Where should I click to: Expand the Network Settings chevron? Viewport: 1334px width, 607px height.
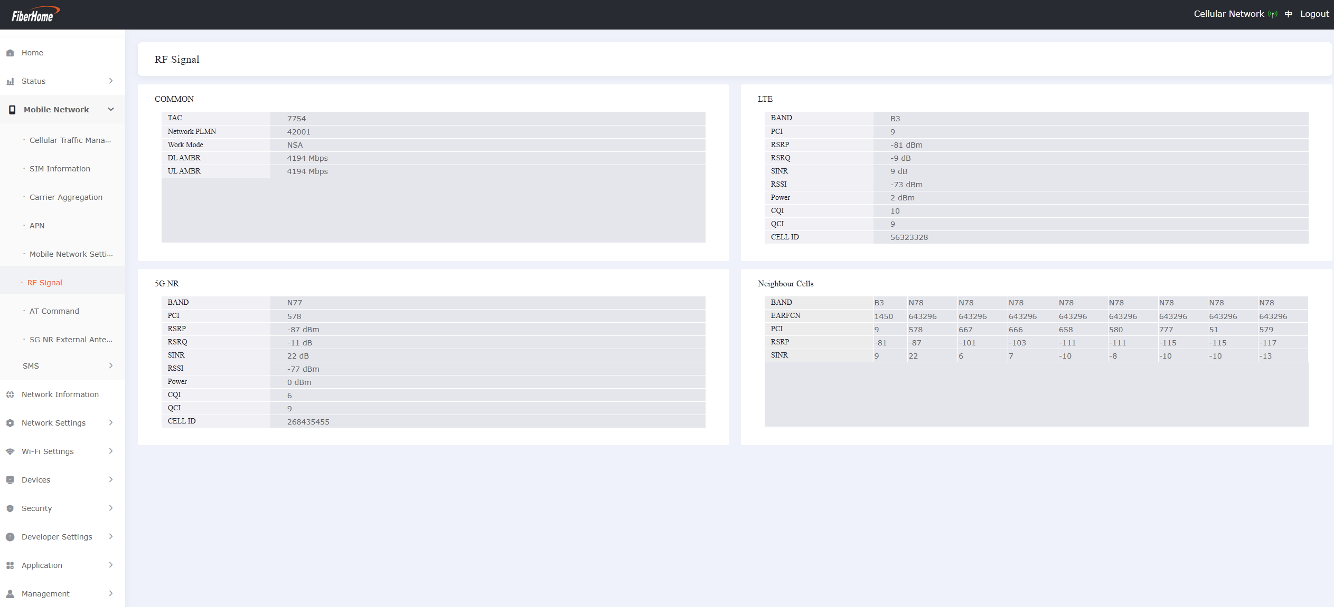111,422
